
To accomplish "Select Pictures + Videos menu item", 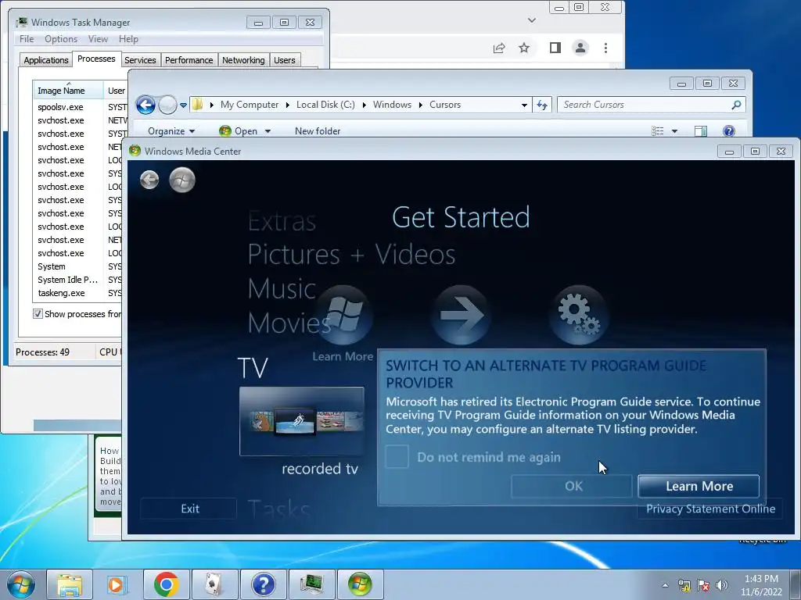I will click(x=351, y=254).
